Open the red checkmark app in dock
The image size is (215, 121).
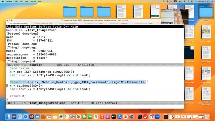[x=145, y=117]
